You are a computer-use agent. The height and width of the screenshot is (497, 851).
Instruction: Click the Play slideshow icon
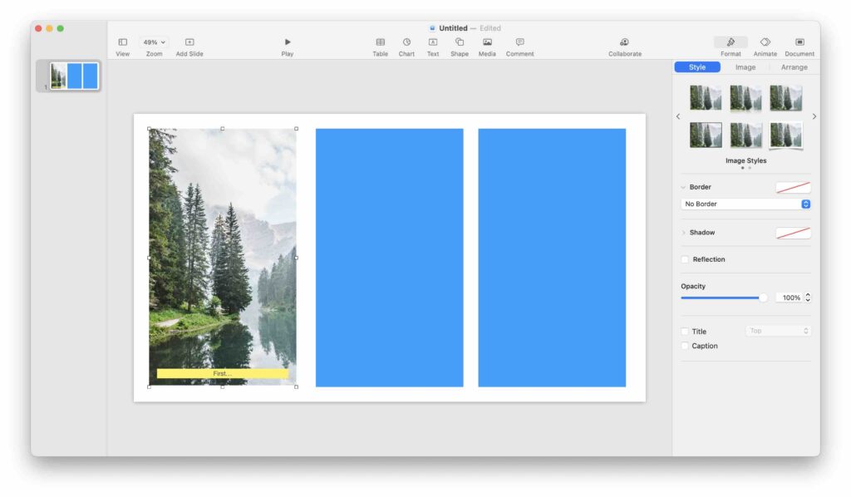288,42
